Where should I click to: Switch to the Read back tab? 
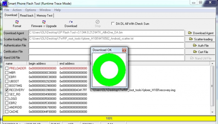[27, 15]
